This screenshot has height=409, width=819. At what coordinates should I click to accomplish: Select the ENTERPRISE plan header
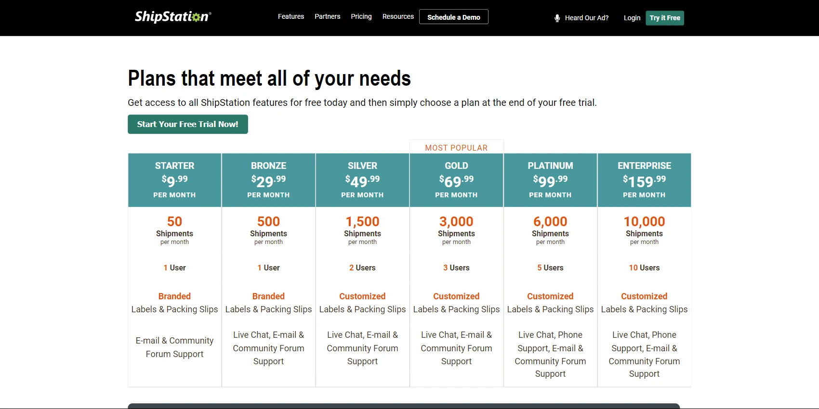(x=644, y=180)
